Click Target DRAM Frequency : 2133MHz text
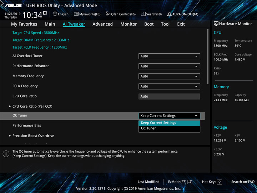Screen dimensions: 257x193 (x=41, y=40)
